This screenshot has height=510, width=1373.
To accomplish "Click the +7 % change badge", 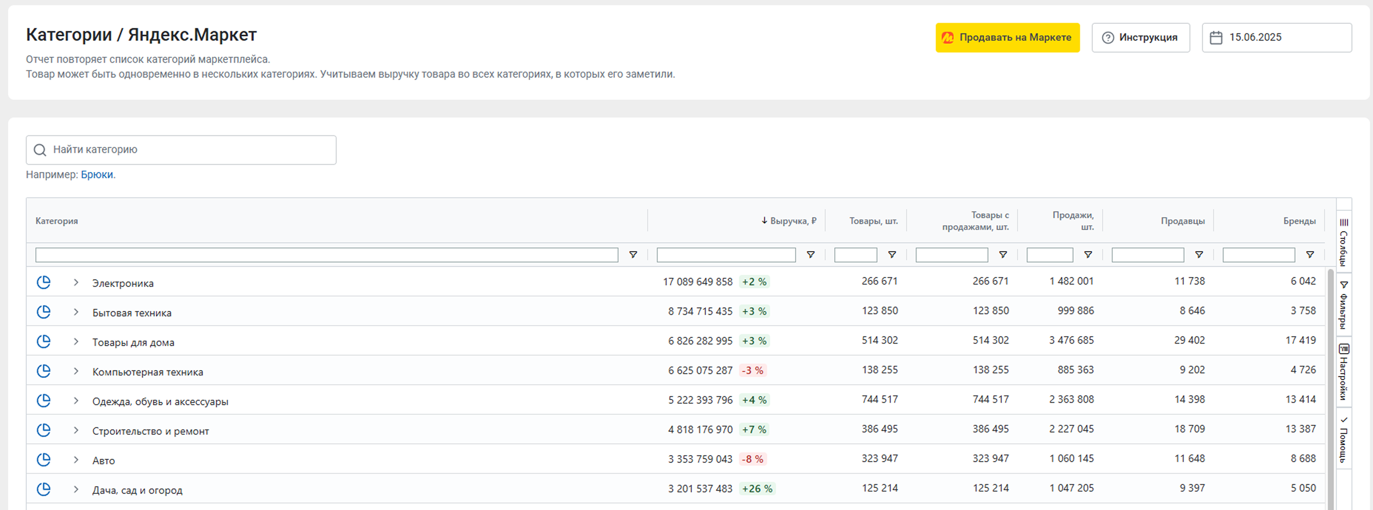I will pyautogui.click(x=754, y=429).
